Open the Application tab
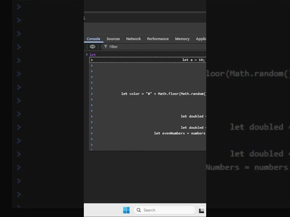 coord(201,39)
